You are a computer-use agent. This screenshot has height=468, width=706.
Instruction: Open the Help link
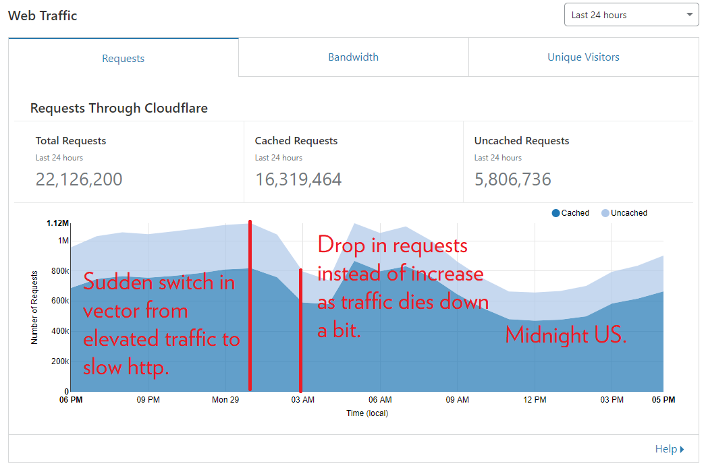[670, 448]
